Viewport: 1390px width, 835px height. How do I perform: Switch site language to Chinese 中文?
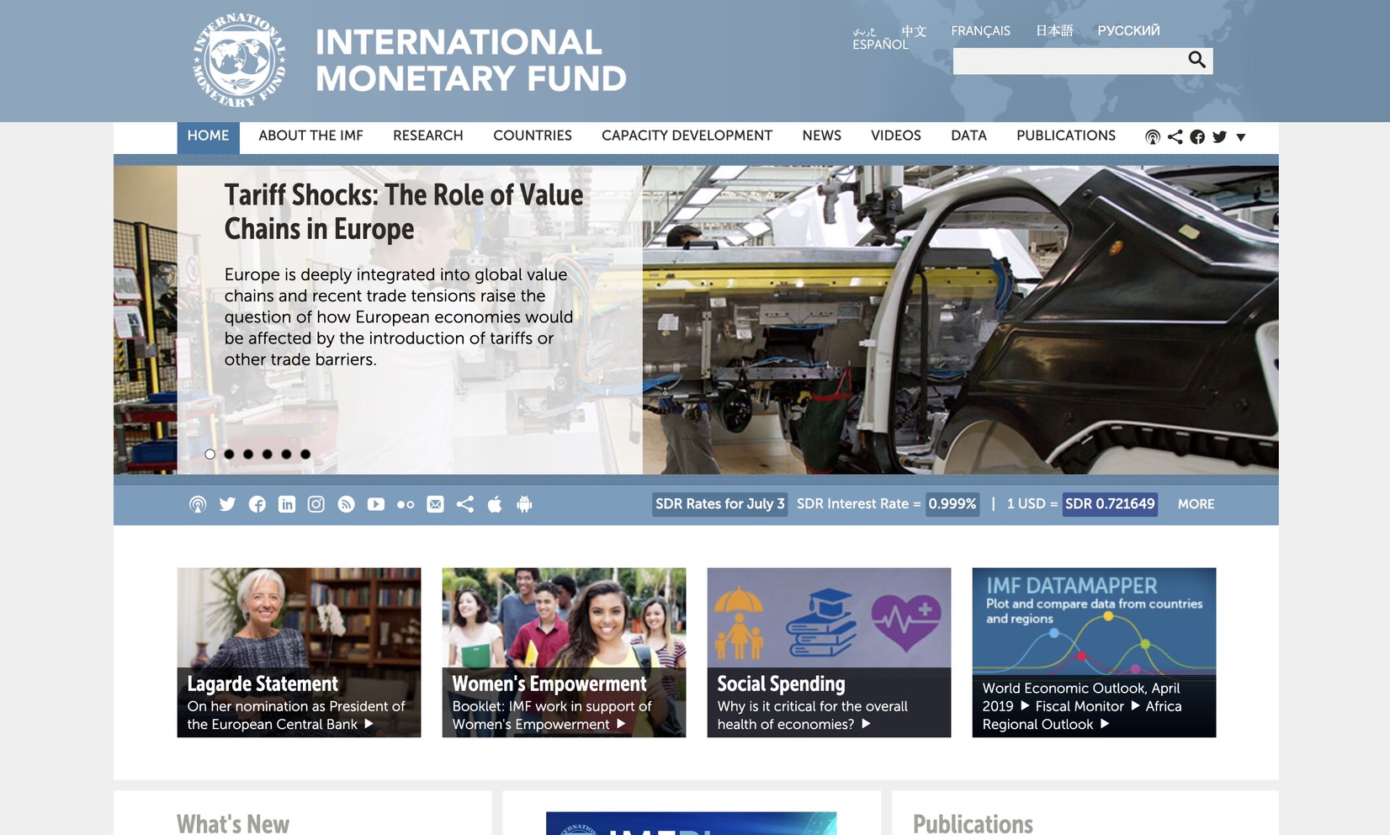click(x=914, y=31)
